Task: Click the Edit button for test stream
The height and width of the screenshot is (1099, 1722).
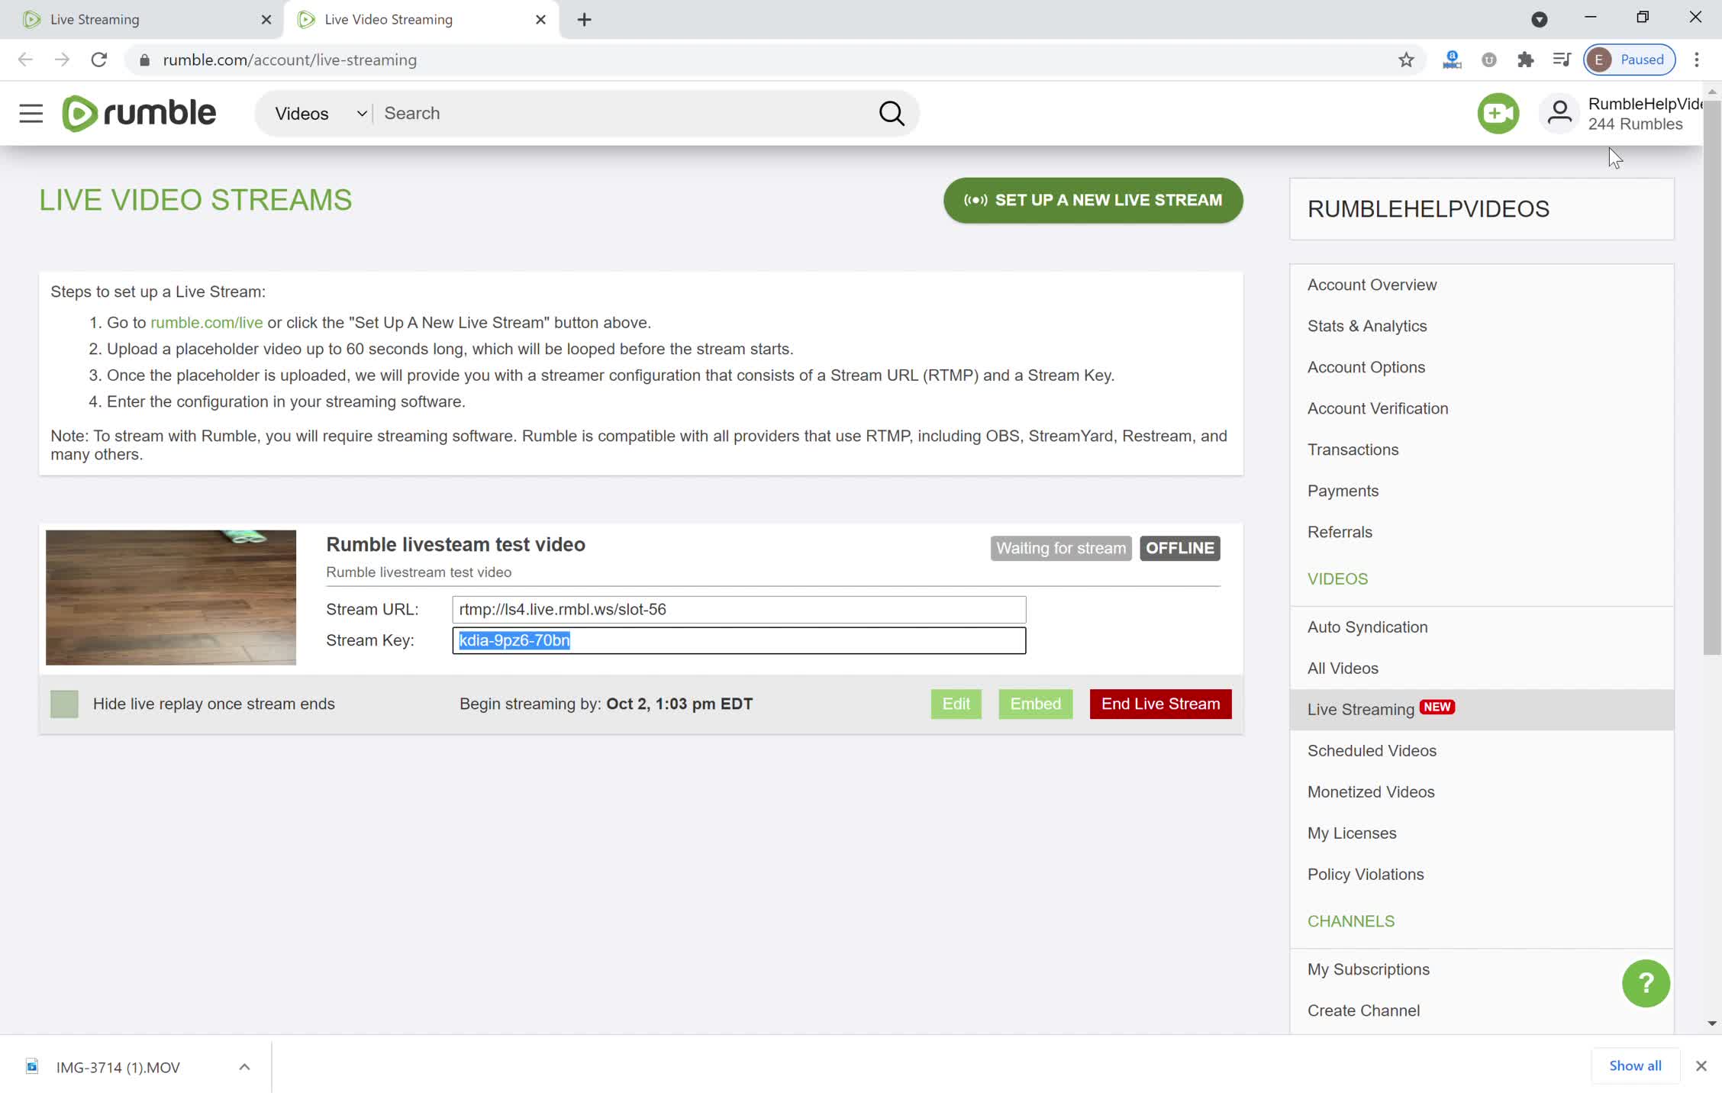Action: pyautogui.click(x=955, y=703)
